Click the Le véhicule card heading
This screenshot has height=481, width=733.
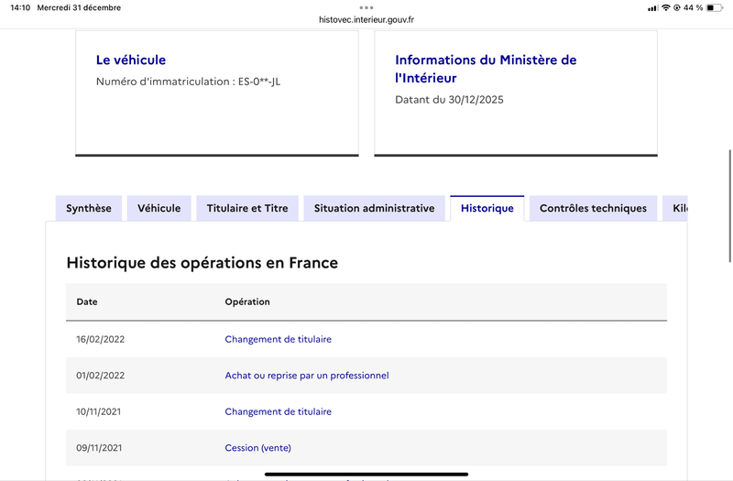pos(131,60)
